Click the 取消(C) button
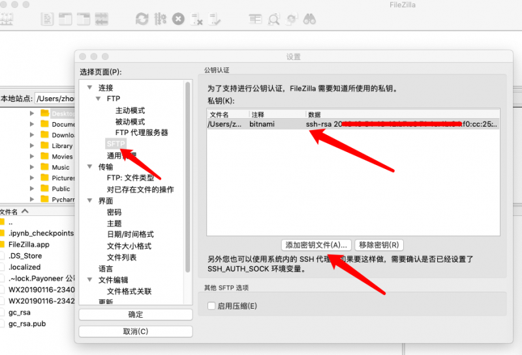The width and height of the screenshot is (522, 355). coord(136,332)
